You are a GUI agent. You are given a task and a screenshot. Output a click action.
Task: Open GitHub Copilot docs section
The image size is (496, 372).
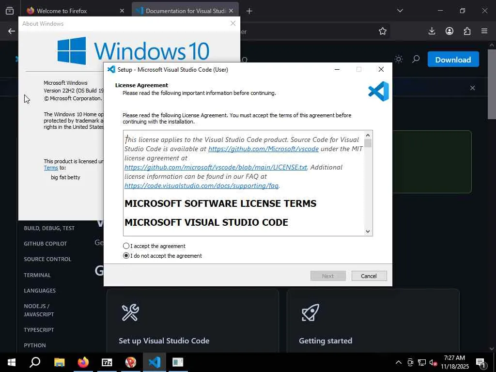tap(45, 244)
